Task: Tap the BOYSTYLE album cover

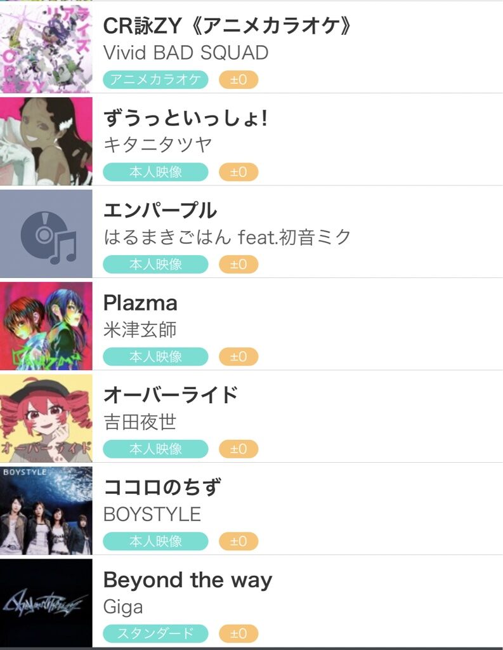Action: coord(46,510)
